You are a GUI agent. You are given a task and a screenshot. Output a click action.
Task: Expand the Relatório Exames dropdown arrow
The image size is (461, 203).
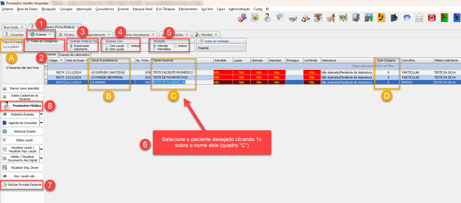[41, 114]
